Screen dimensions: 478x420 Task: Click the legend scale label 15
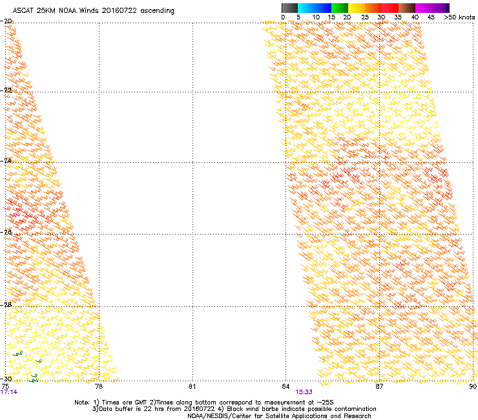point(331,17)
